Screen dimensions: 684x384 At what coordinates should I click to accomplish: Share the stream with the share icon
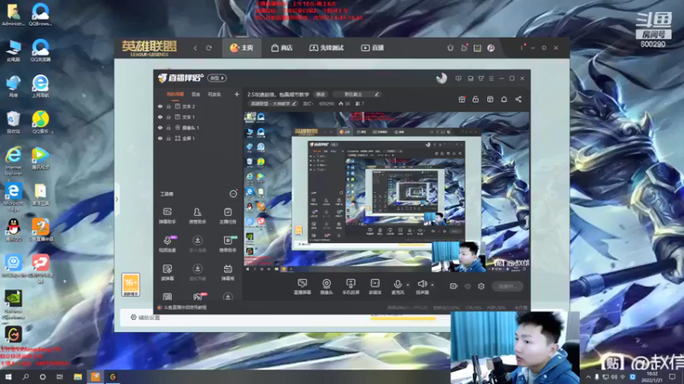pyautogui.click(x=518, y=99)
